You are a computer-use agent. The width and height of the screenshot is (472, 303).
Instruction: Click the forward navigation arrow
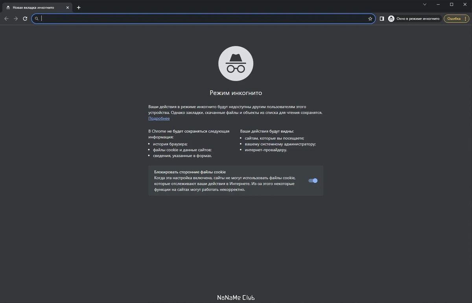(16, 18)
